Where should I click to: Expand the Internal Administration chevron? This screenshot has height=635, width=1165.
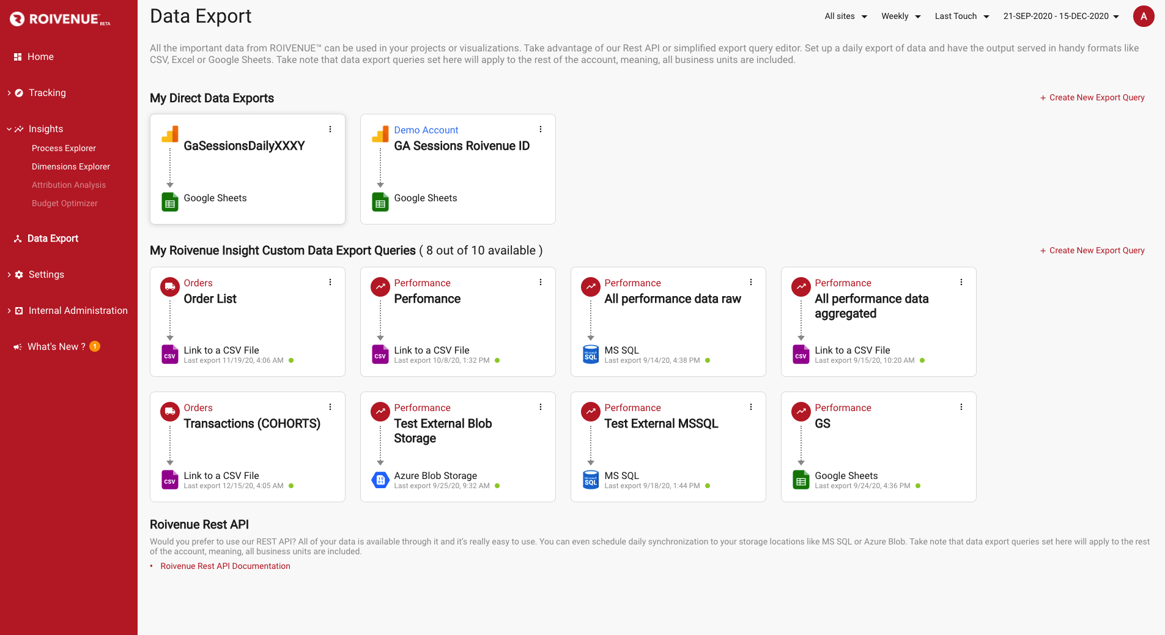[x=9, y=311]
